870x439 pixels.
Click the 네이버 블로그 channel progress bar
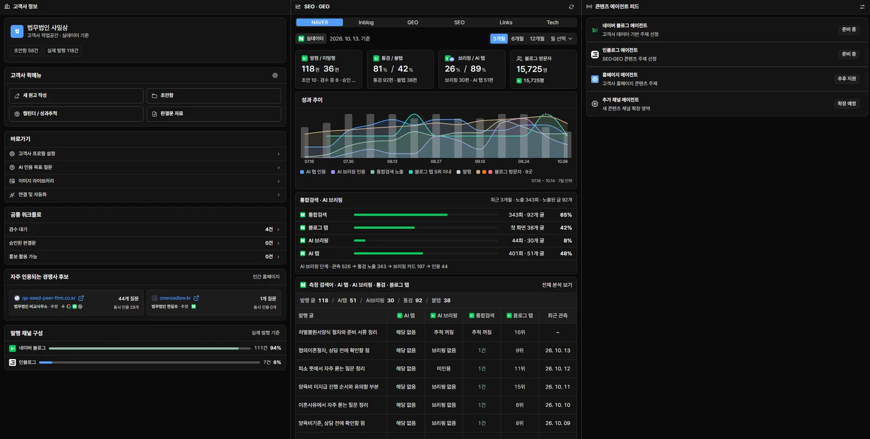click(150, 348)
